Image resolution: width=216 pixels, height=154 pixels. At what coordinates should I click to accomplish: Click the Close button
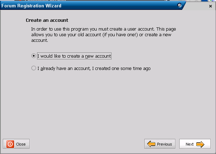pos(16,144)
